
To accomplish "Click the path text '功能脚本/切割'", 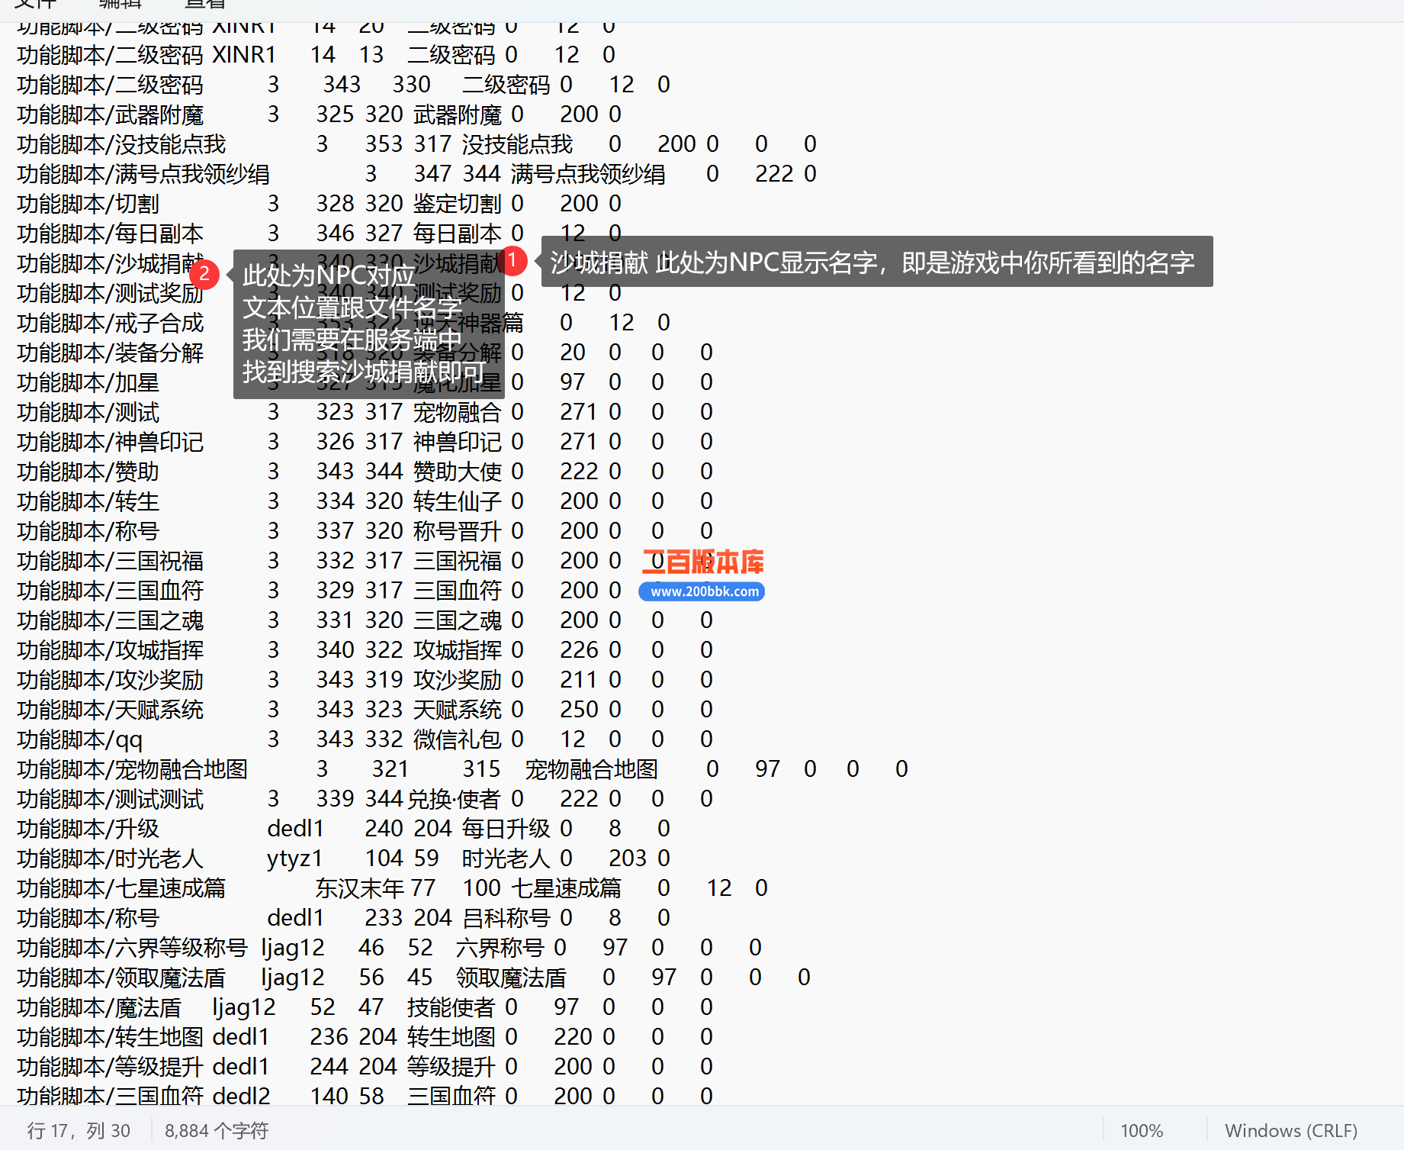I will point(88,204).
